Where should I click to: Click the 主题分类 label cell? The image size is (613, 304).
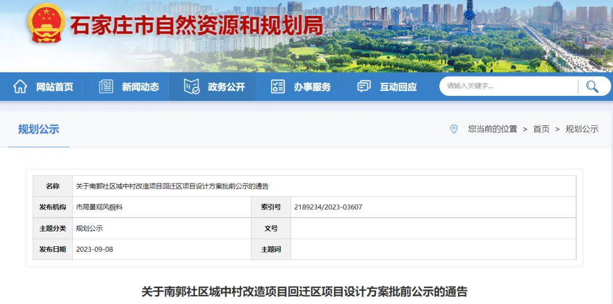click(53, 229)
